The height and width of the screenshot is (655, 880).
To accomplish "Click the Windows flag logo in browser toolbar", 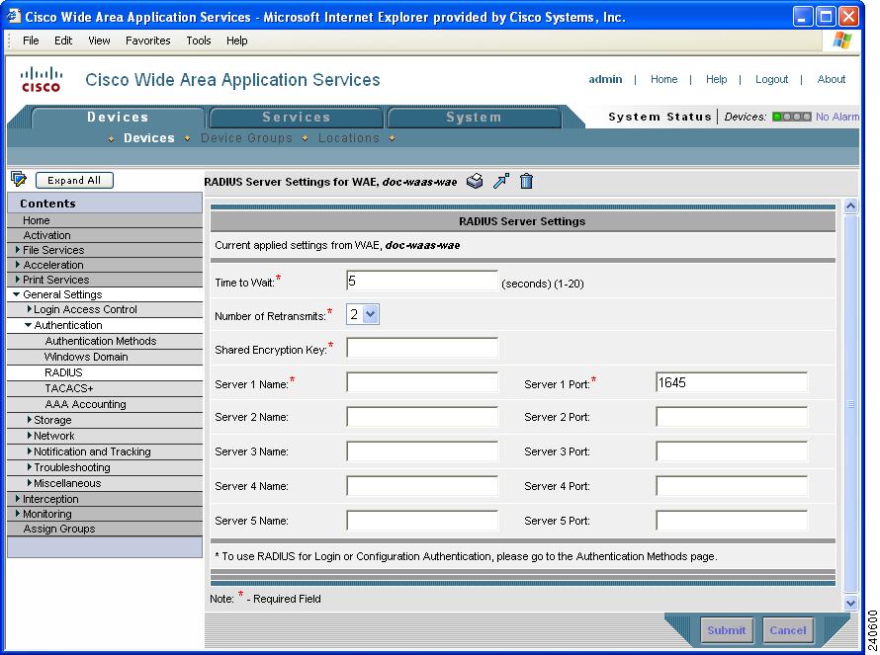I will point(841,41).
